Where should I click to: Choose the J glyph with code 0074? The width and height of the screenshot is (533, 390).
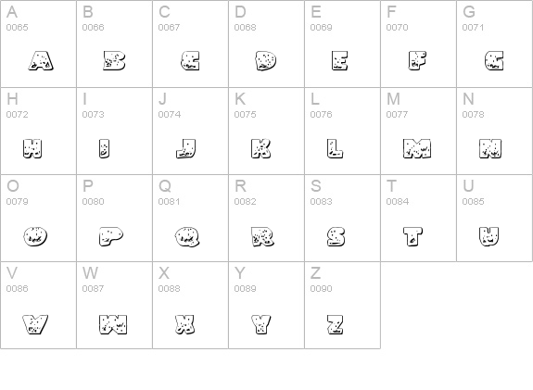click(x=186, y=148)
